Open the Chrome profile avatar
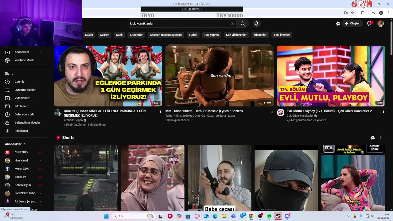The width and height of the screenshot is (393, 221). point(381,13)
